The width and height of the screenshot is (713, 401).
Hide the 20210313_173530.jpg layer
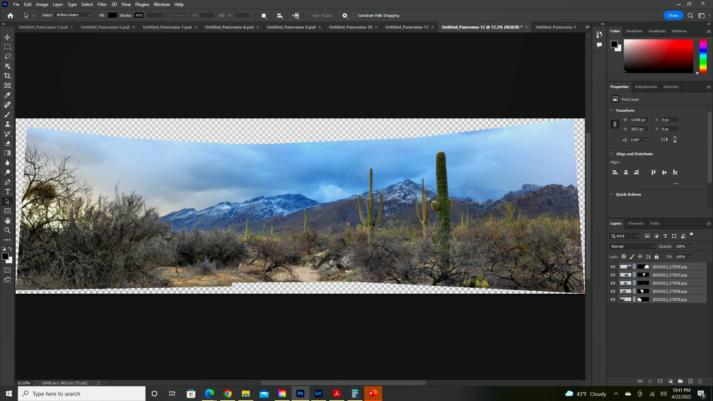[613, 267]
